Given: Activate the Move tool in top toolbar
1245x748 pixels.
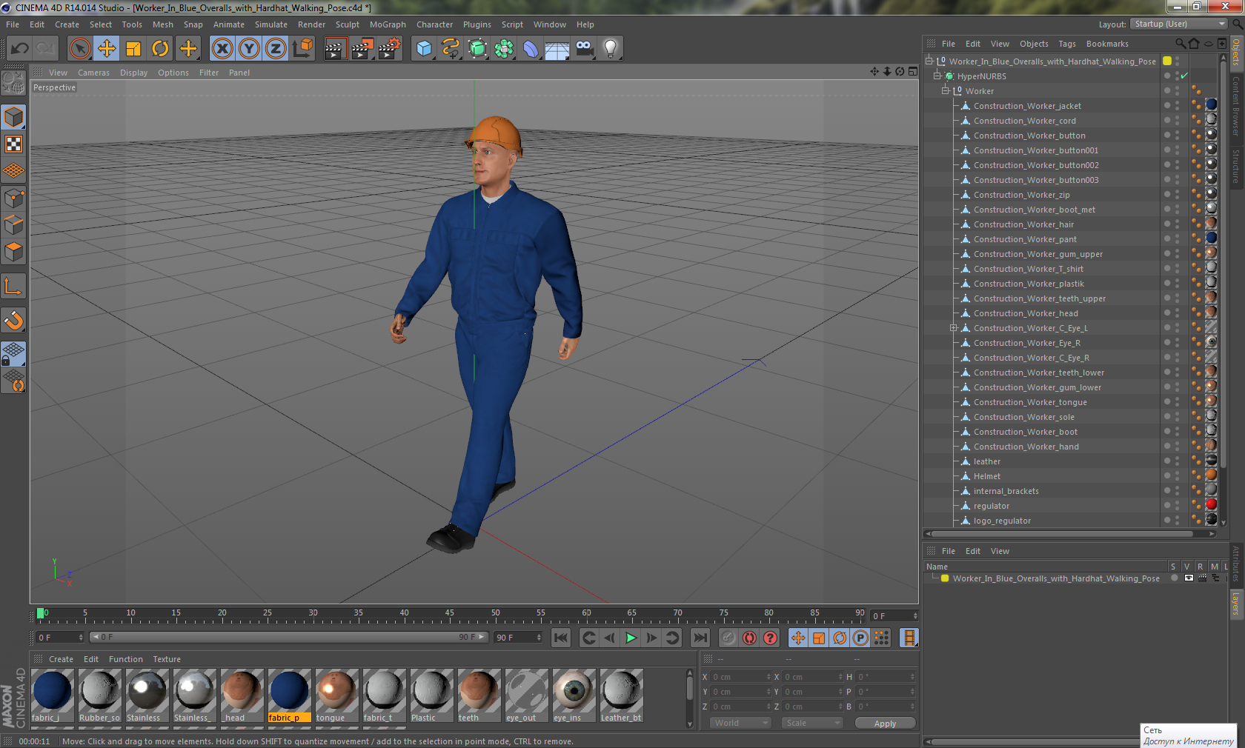Looking at the screenshot, I should (107, 49).
